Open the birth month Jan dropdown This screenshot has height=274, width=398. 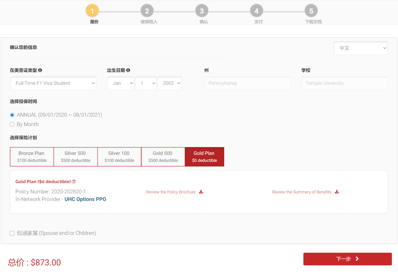tap(121, 83)
